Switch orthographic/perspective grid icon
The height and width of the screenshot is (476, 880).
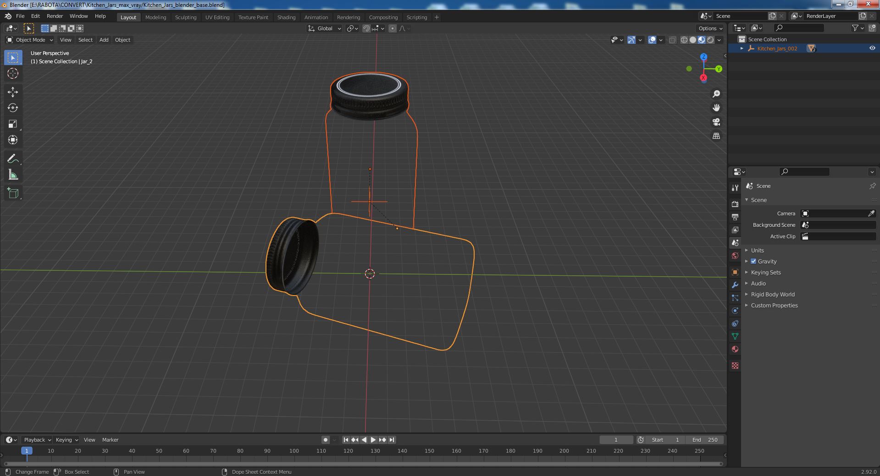click(x=716, y=136)
